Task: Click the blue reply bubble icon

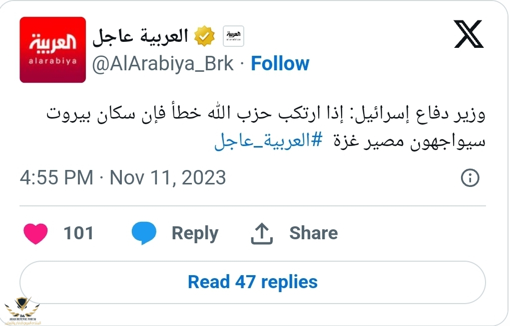Action: tap(144, 233)
